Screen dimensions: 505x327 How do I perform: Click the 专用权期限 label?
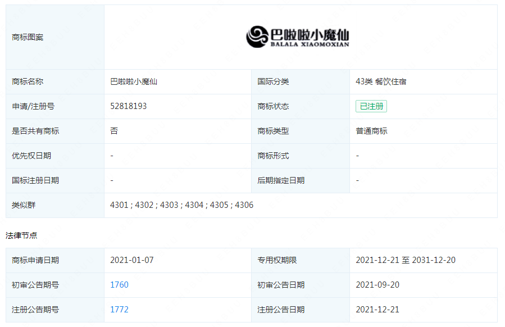point(277,260)
